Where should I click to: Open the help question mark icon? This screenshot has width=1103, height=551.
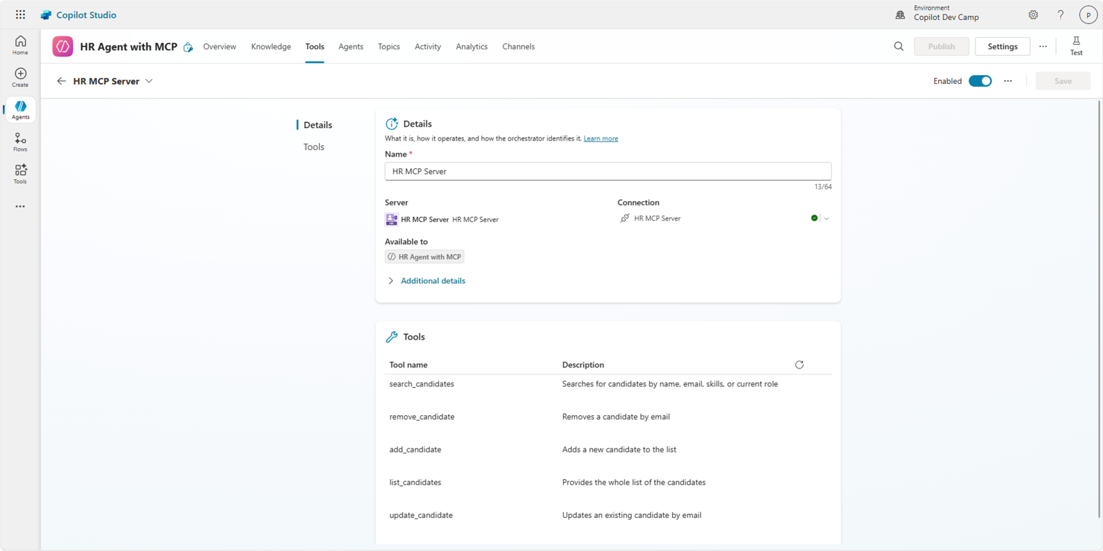tap(1061, 14)
